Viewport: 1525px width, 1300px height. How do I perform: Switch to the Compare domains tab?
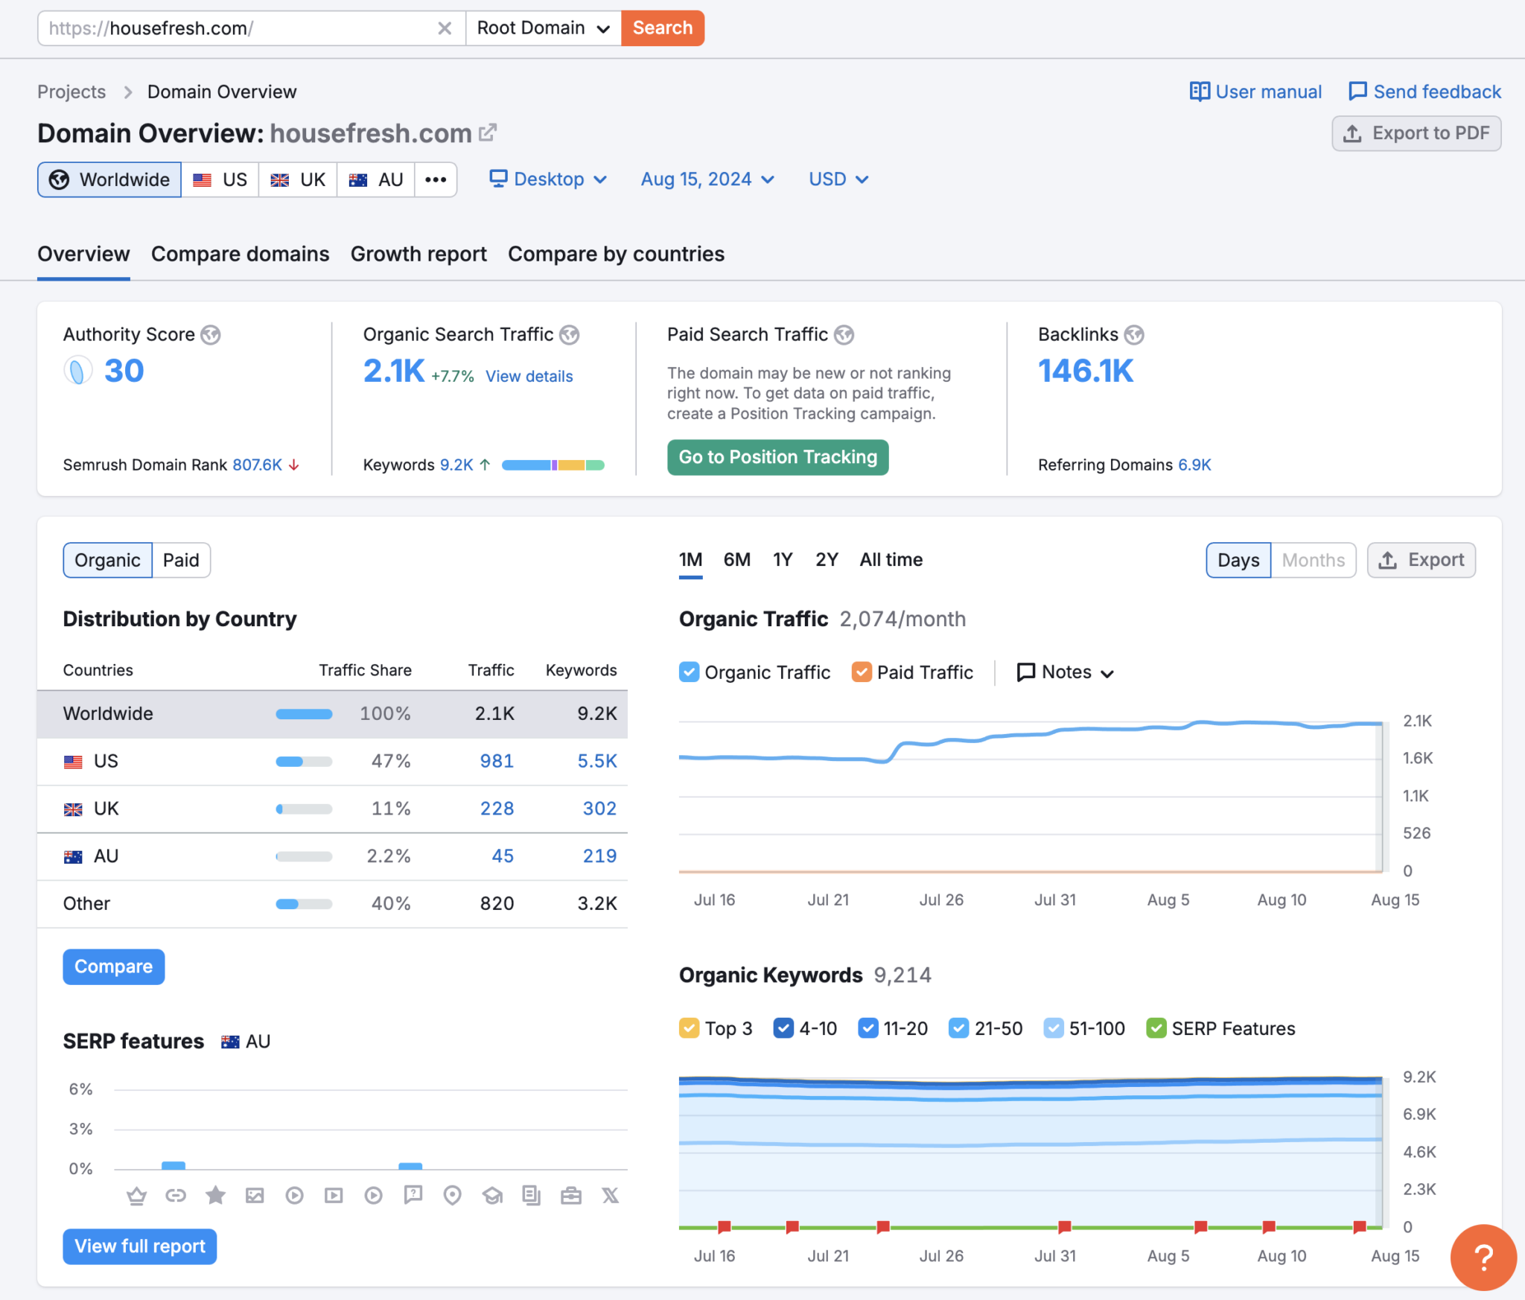pyautogui.click(x=240, y=254)
